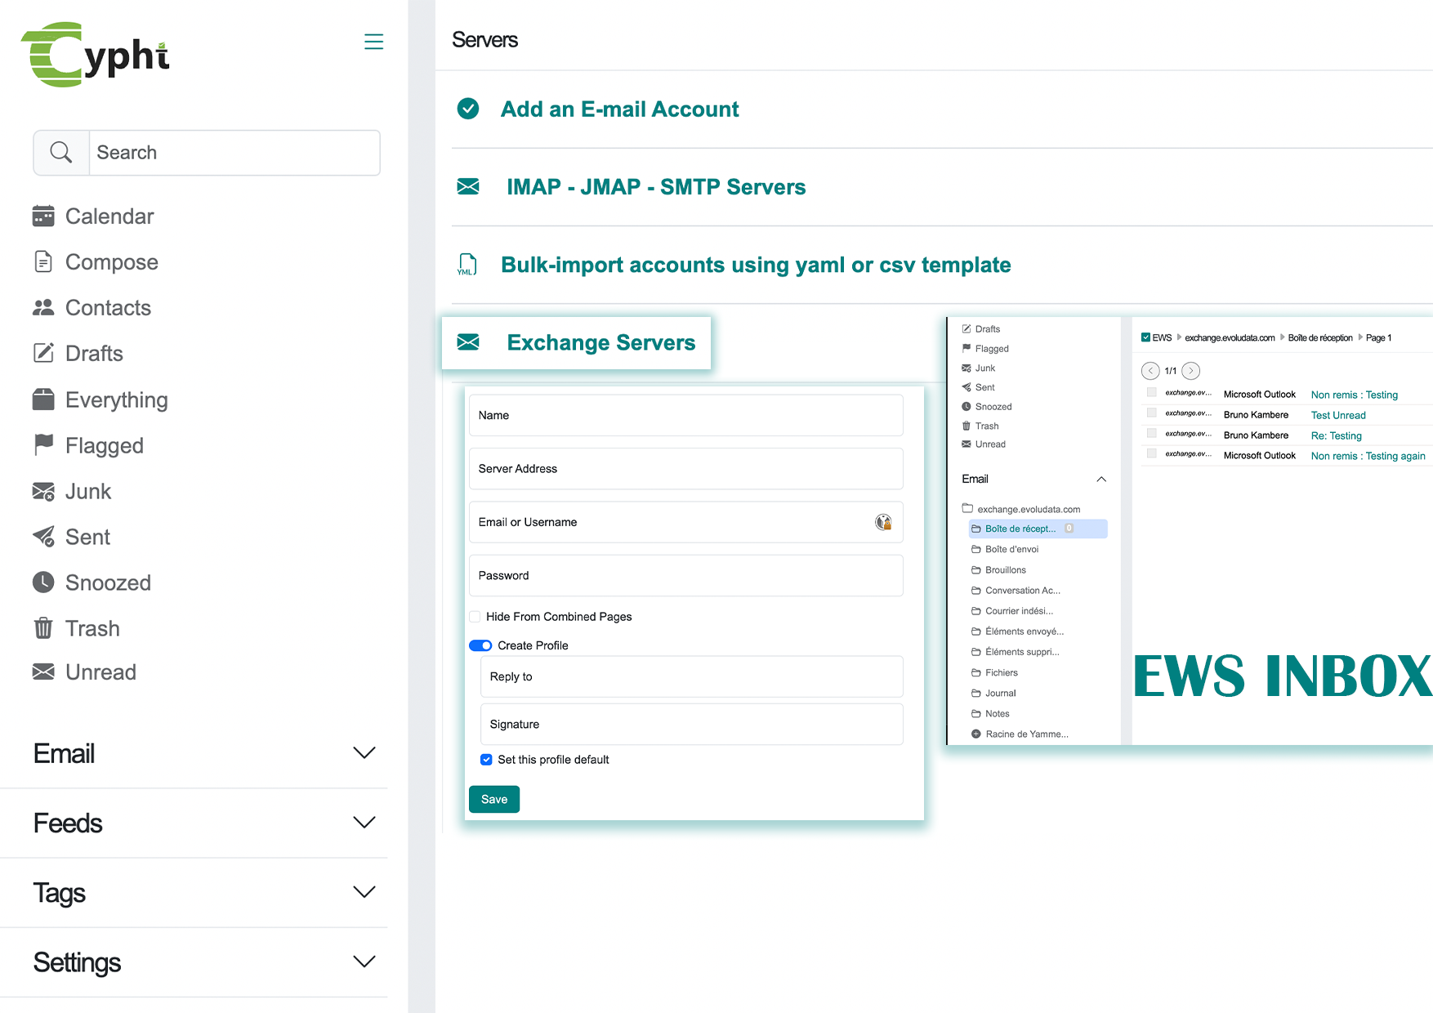Disable the Create Profile toggle
The width and height of the screenshot is (1433, 1013).
click(480, 645)
